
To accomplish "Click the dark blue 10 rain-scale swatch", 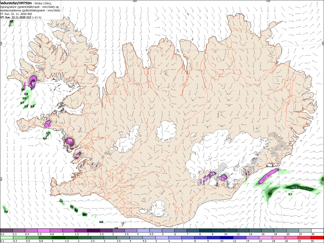I will coord(226,238).
